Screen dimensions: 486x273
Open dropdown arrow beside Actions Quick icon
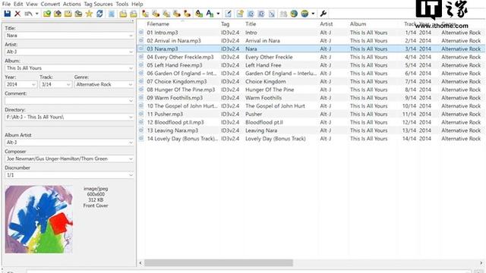[x=218, y=14]
